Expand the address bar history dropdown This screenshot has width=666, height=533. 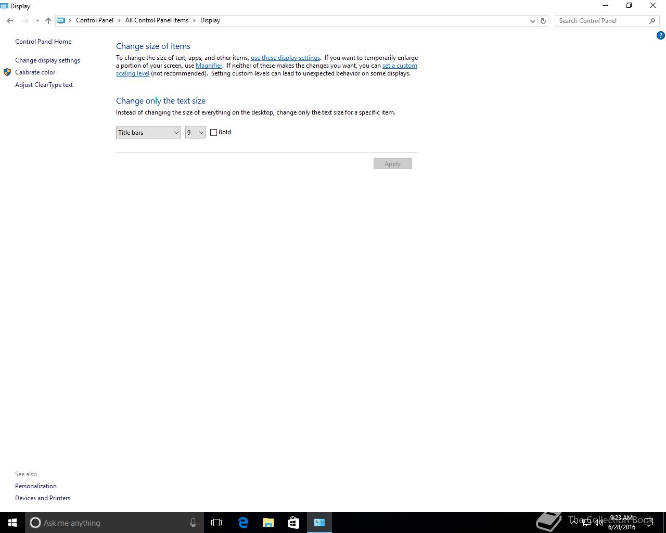coord(532,21)
